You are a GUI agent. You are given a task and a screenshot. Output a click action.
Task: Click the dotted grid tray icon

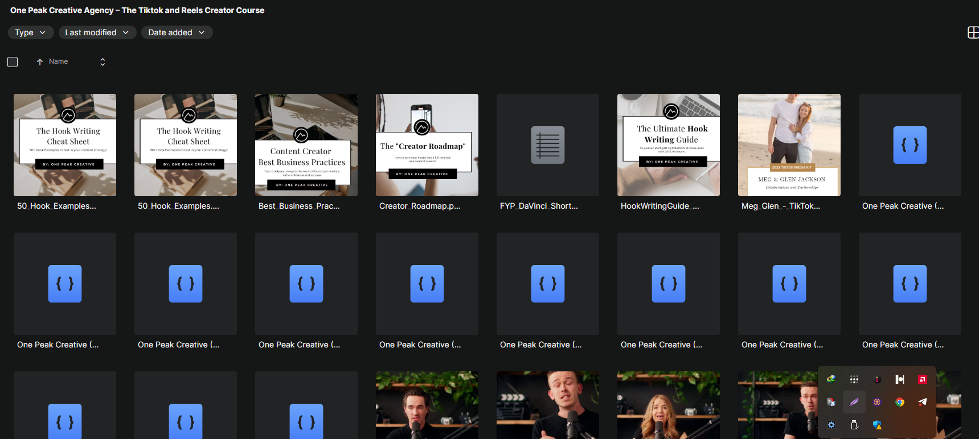[x=854, y=379]
